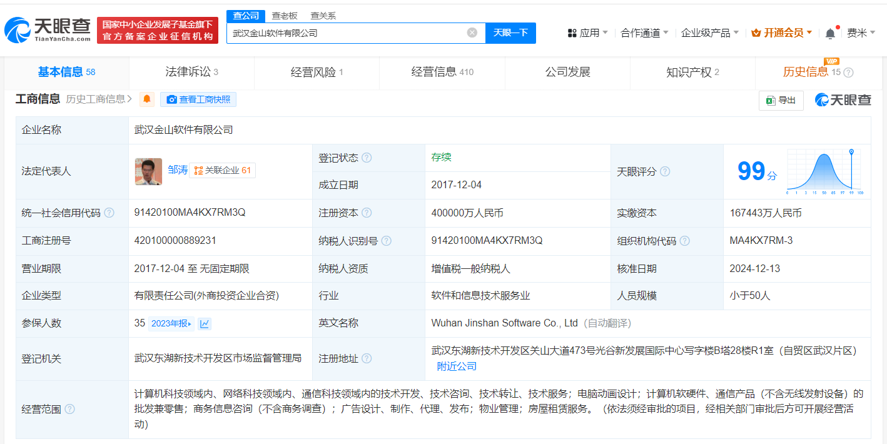
Task: Open the 附近公司 link
Action: click(x=457, y=366)
